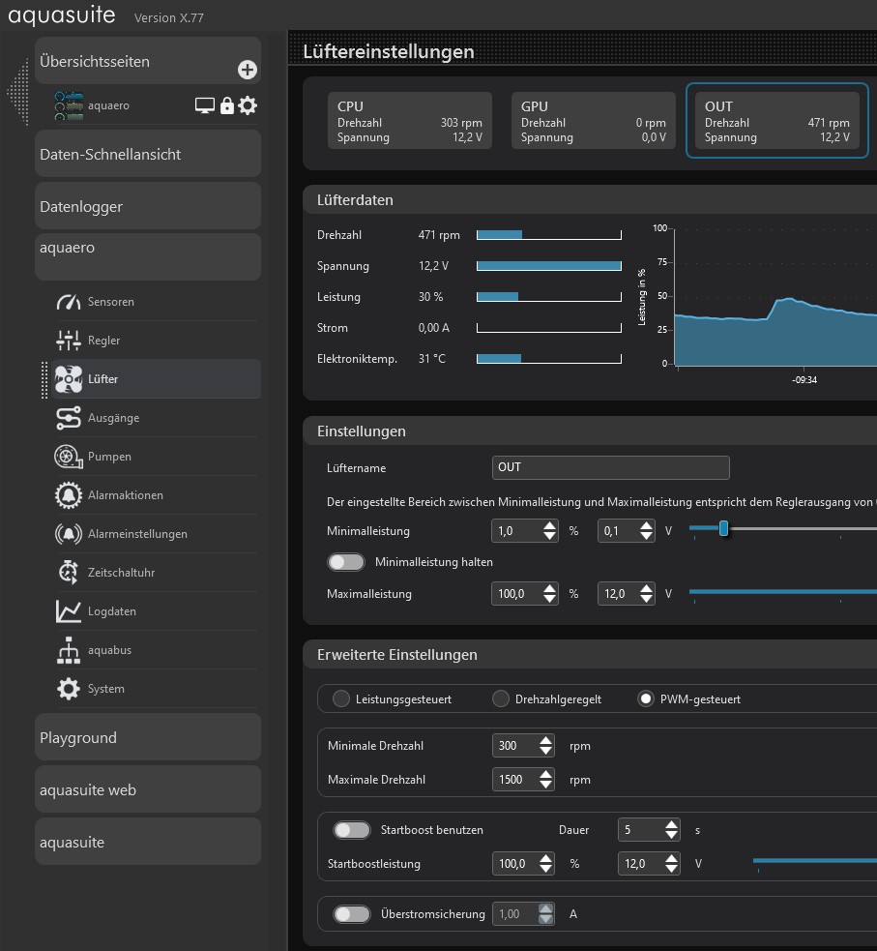
Task: Turn on Startboost benutzen switch
Action: coord(352,830)
